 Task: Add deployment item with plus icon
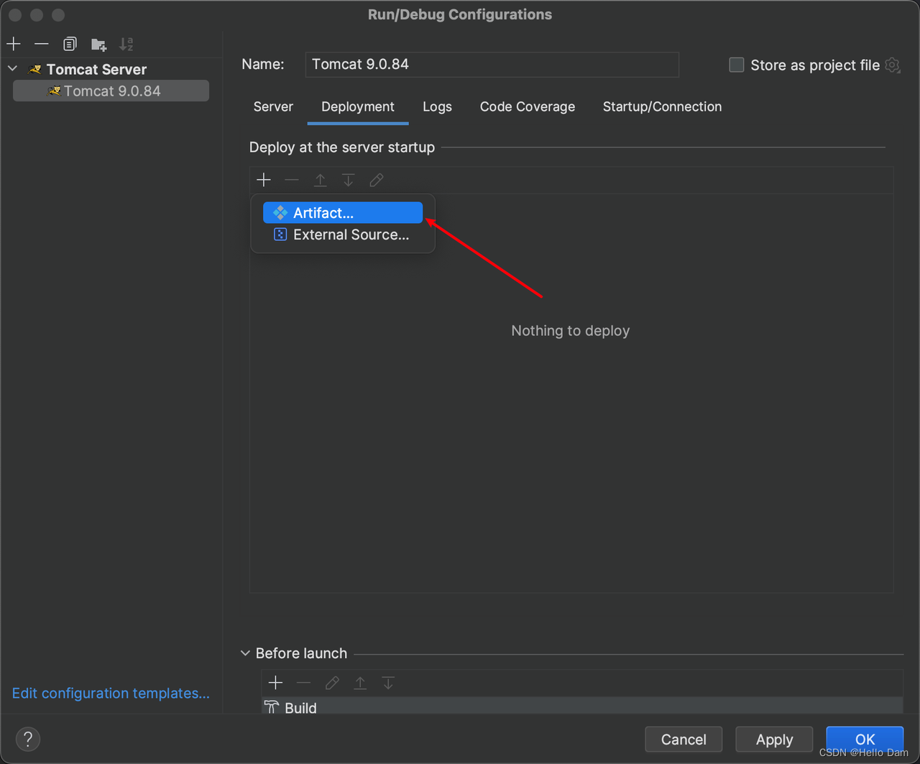(264, 180)
